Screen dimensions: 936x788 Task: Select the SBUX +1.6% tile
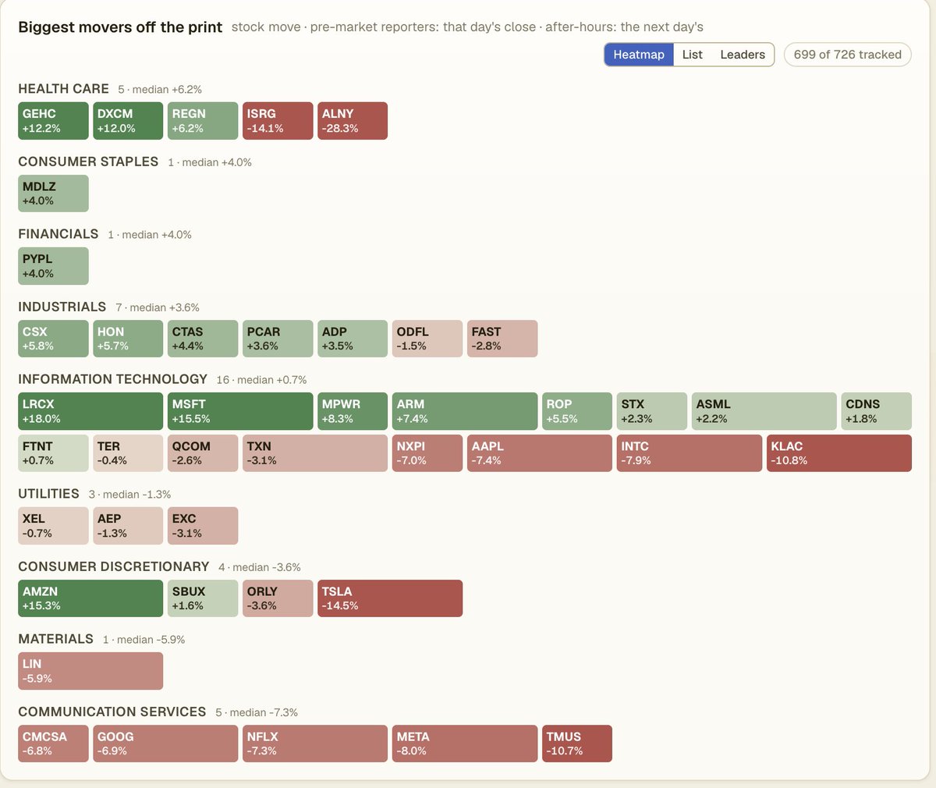tap(203, 598)
